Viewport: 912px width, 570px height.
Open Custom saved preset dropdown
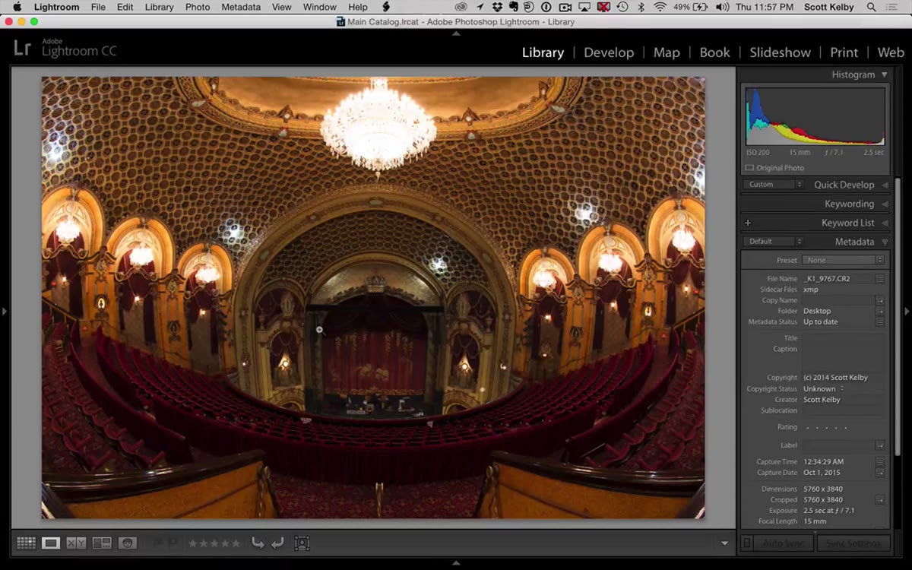pyautogui.click(x=773, y=185)
